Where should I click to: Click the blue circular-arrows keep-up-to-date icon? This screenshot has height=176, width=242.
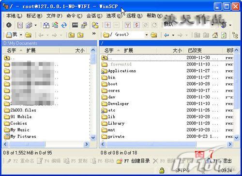pyautogui.click(x=64, y=25)
